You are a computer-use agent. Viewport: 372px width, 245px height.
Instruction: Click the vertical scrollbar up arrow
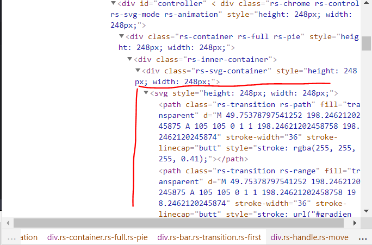[x=366, y=3]
